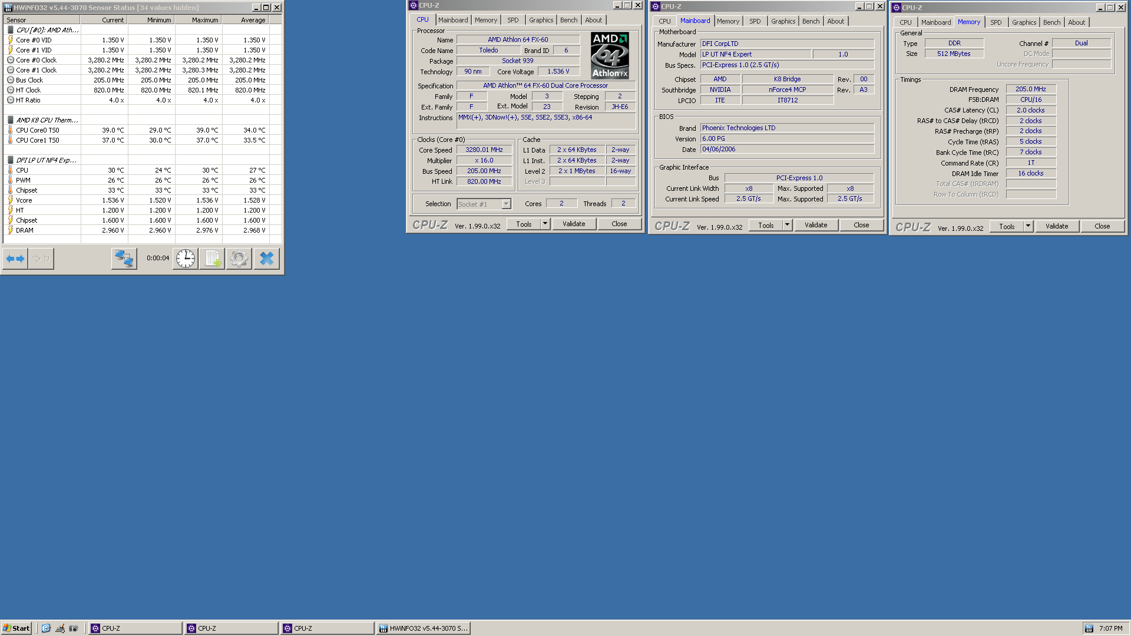1131x636 pixels.
Task: Click the pen-and-desk quick launch icon
Action: pos(60,628)
